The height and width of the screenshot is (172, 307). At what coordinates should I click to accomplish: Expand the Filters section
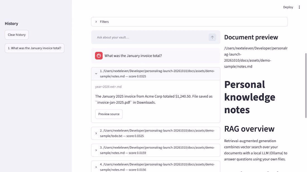coord(189,22)
